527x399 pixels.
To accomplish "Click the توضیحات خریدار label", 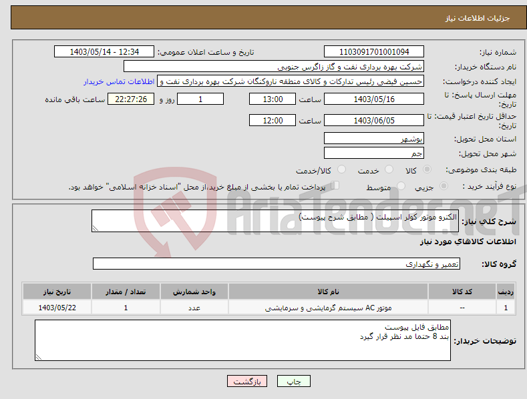I will click(485, 341).
